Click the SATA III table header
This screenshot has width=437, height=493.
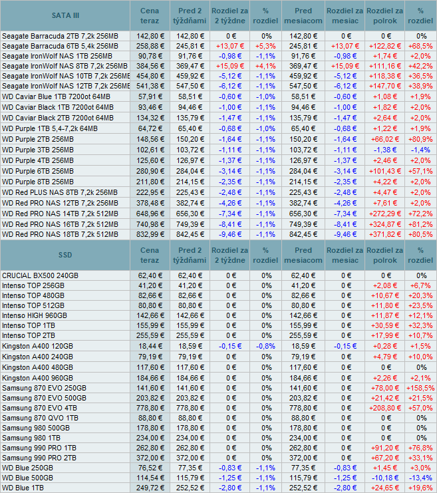point(65,15)
